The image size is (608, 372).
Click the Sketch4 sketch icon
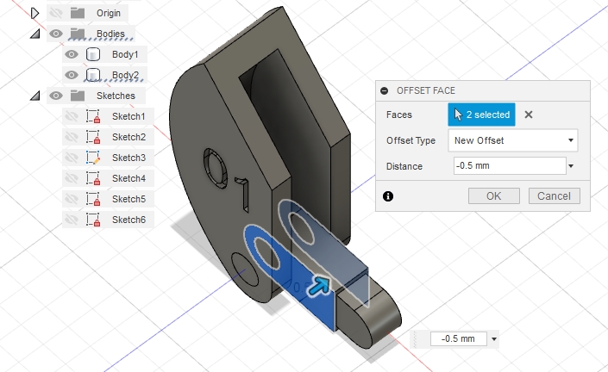coord(93,178)
